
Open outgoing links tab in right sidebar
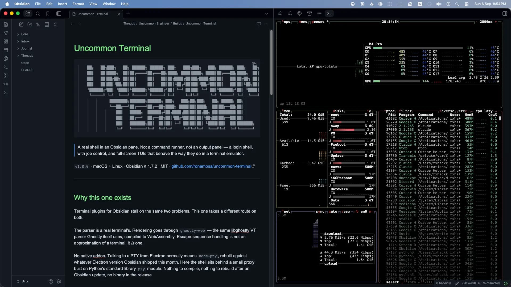[290, 14]
